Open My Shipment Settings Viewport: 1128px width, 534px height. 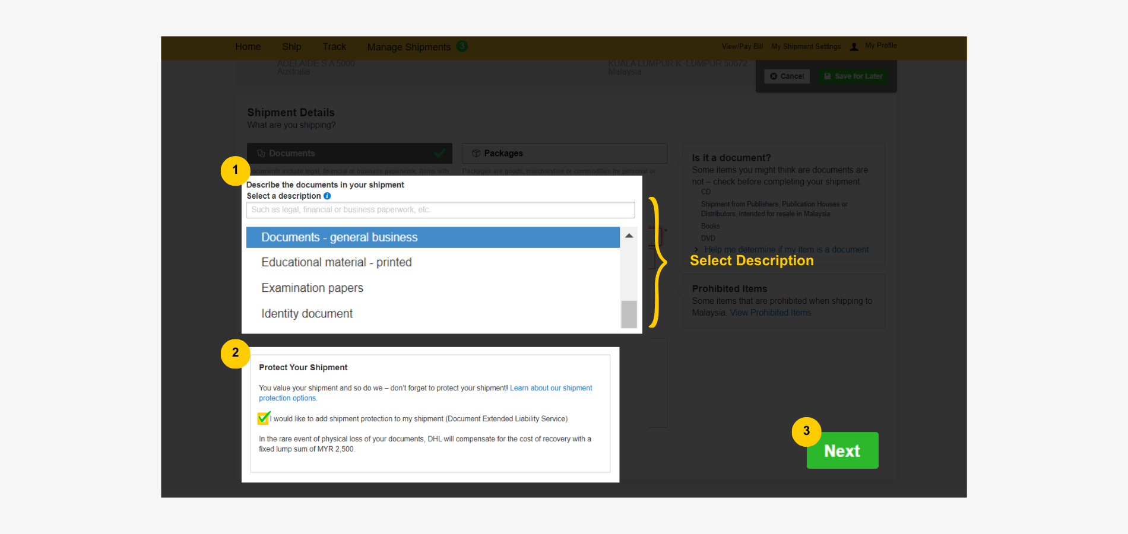click(x=806, y=46)
